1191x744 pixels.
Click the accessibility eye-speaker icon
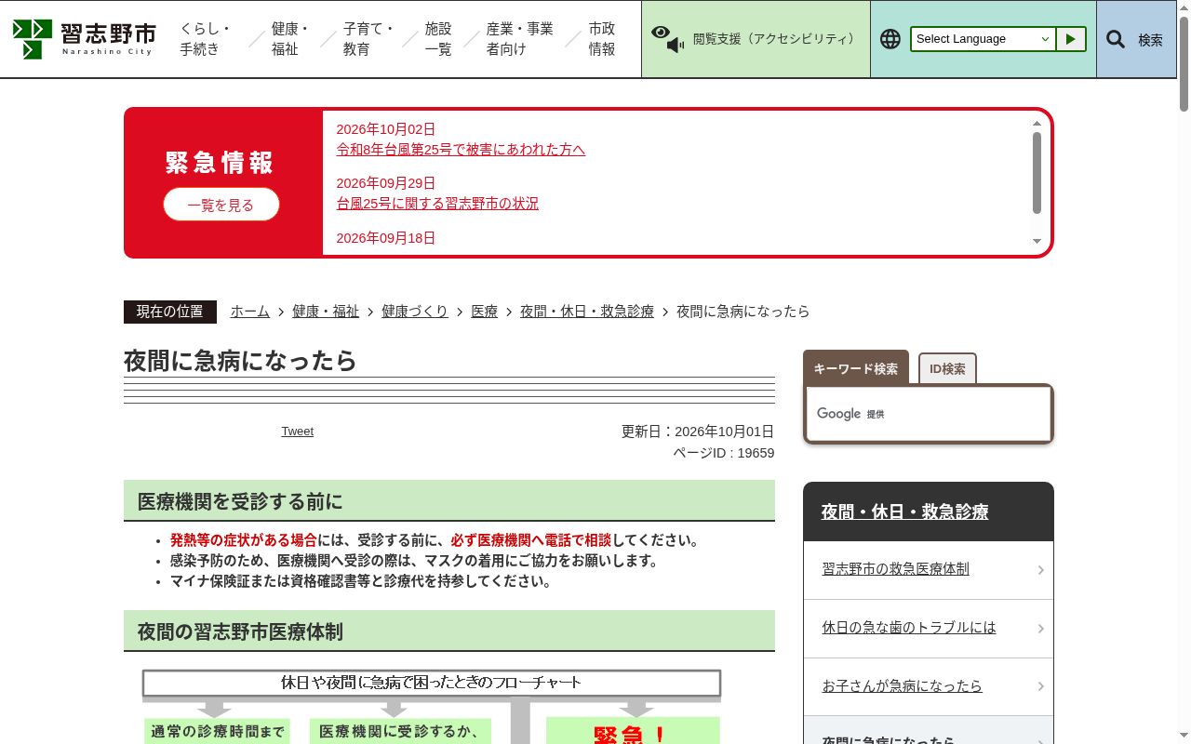tap(667, 39)
